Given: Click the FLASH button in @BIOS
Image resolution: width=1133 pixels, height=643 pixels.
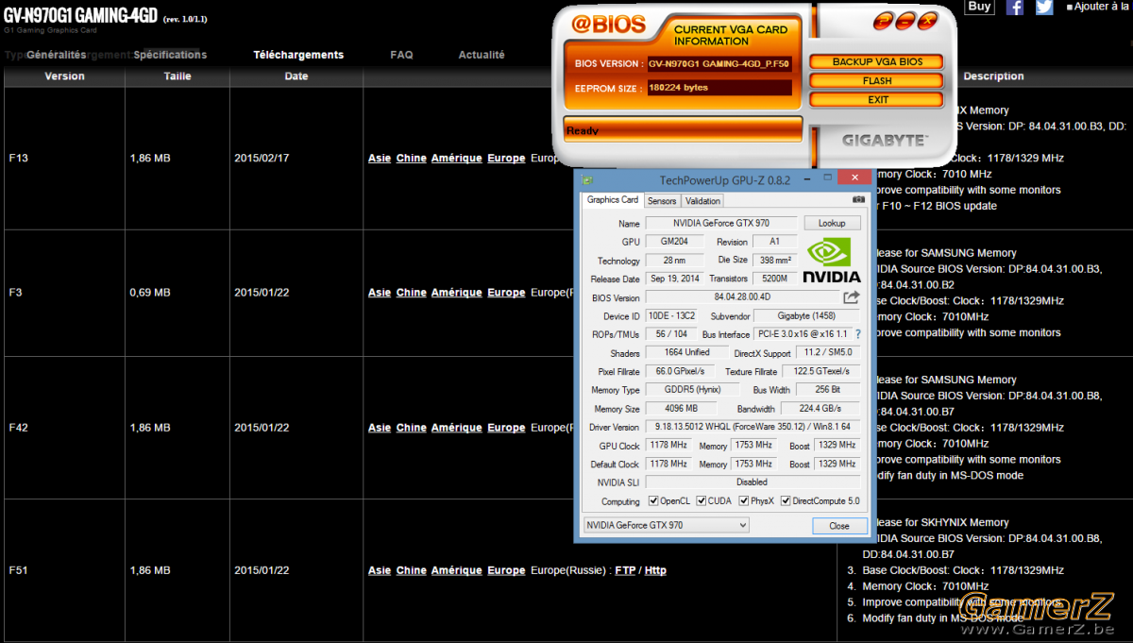Looking at the screenshot, I should [877, 81].
